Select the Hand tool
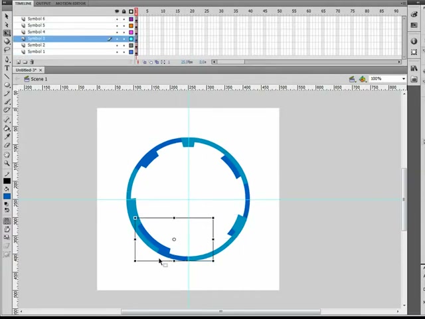Viewport: 425px width, 319px height. pyautogui.click(x=7, y=155)
